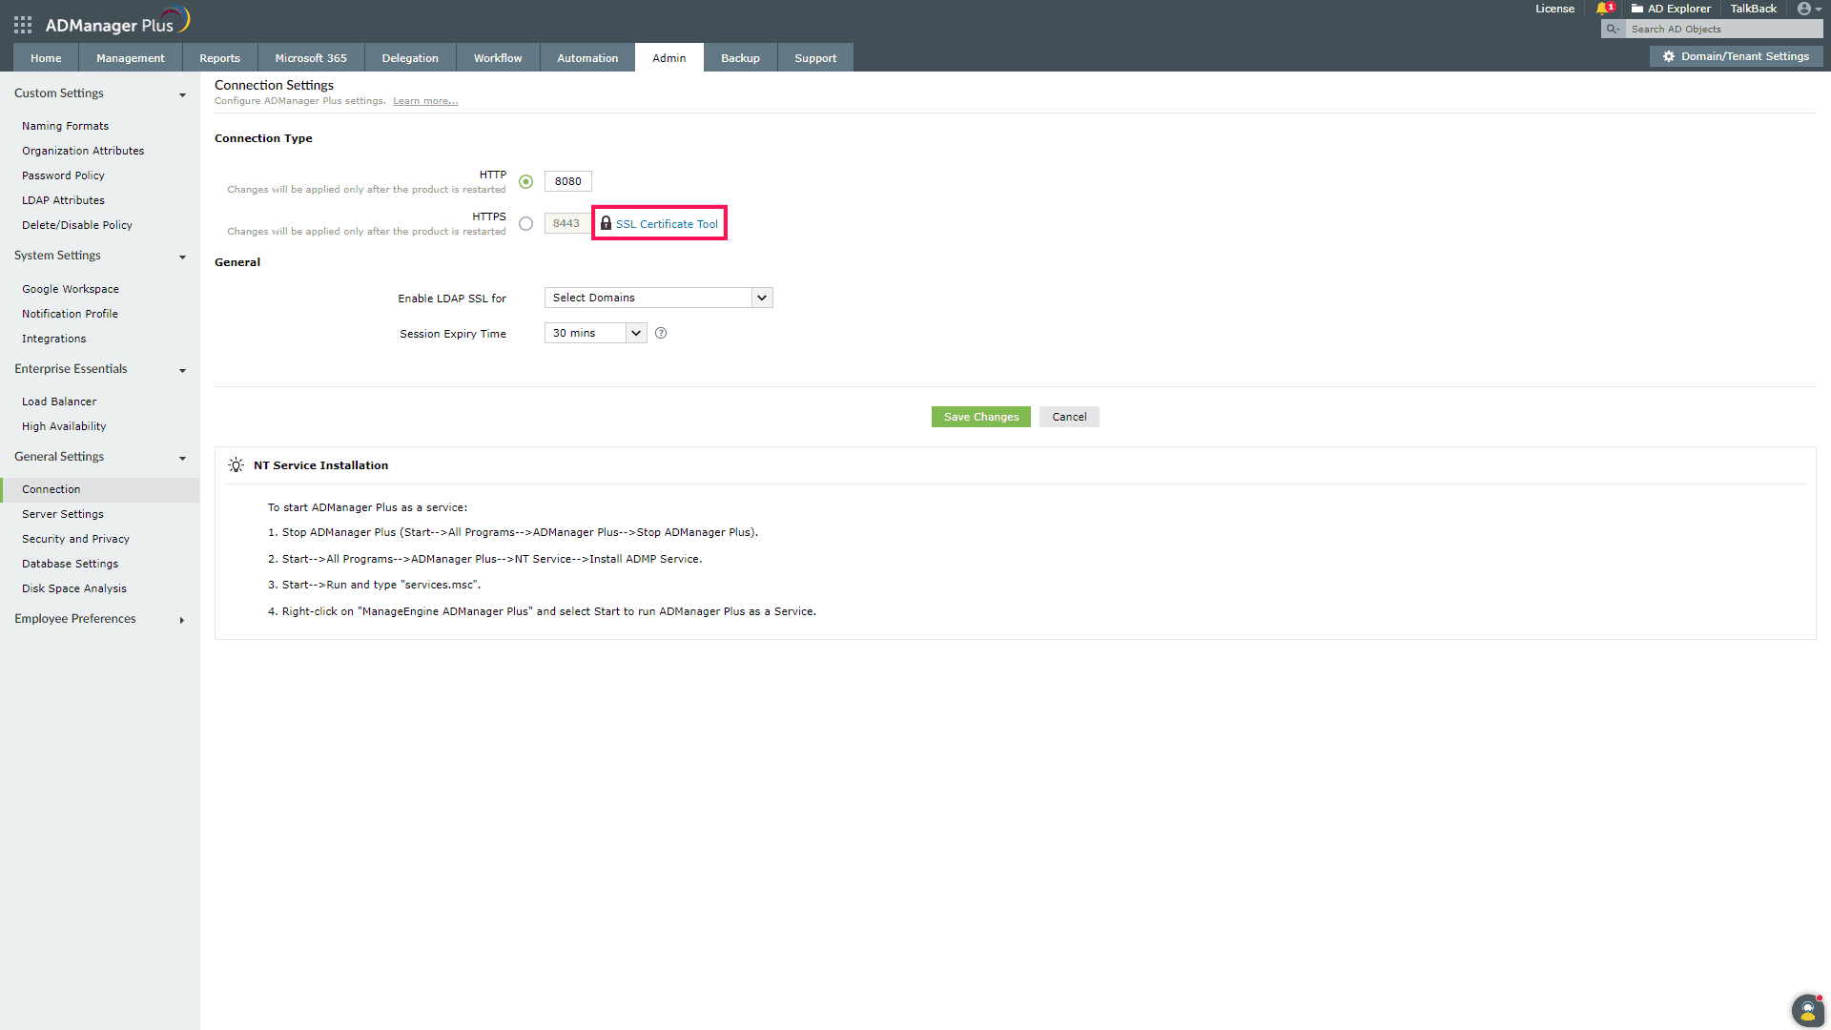Click the NT Service Installation lightbulb icon
The height and width of the screenshot is (1030, 1831).
236,465
